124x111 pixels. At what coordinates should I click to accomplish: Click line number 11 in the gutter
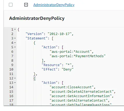(11, 74)
